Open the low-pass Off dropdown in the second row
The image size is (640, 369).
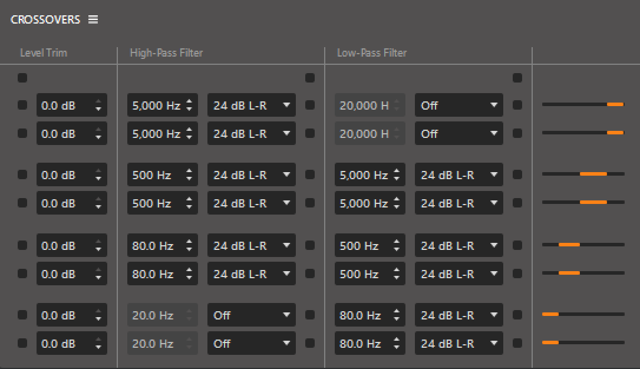click(x=459, y=134)
